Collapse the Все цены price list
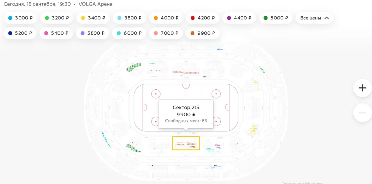The image size is (372, 184). coord(314,18)
